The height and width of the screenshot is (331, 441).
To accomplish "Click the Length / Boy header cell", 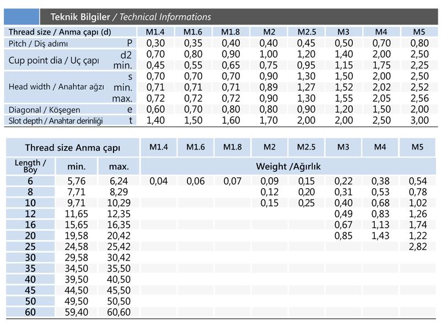I will coord(30,167).
